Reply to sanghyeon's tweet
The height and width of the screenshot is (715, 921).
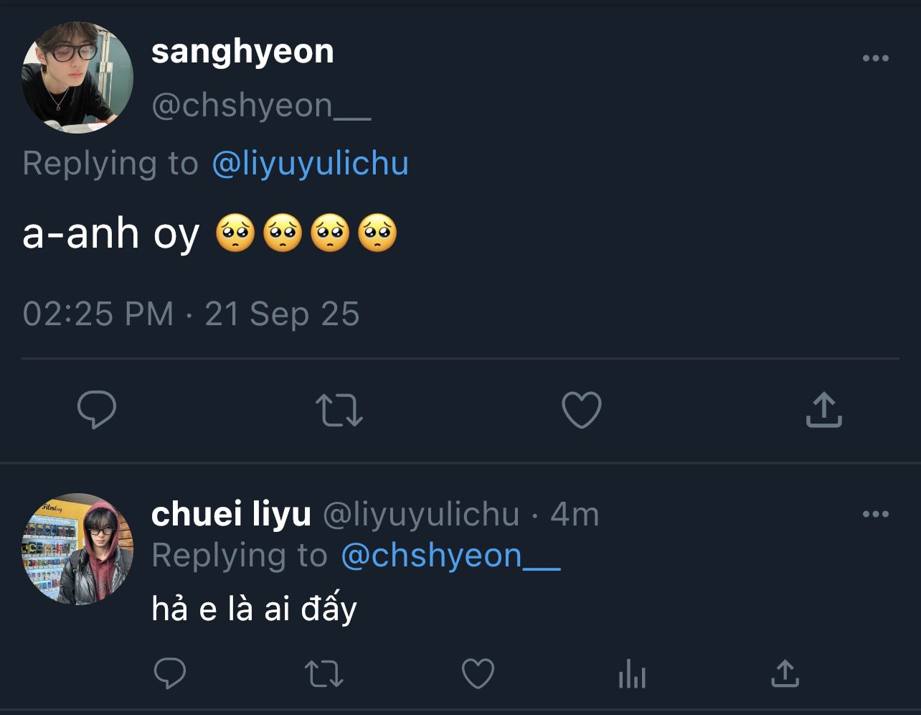[x=97, y=410]
